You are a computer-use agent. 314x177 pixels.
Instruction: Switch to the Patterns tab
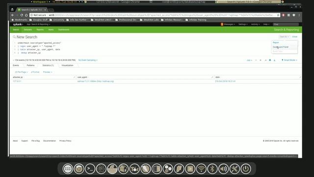[x=30, y=65]
